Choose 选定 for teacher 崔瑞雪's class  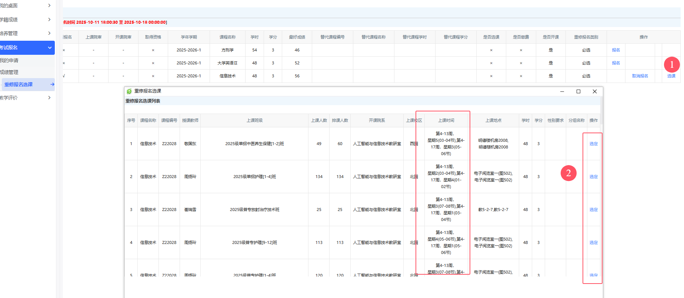pyautogui.click(x=593, y=210)
